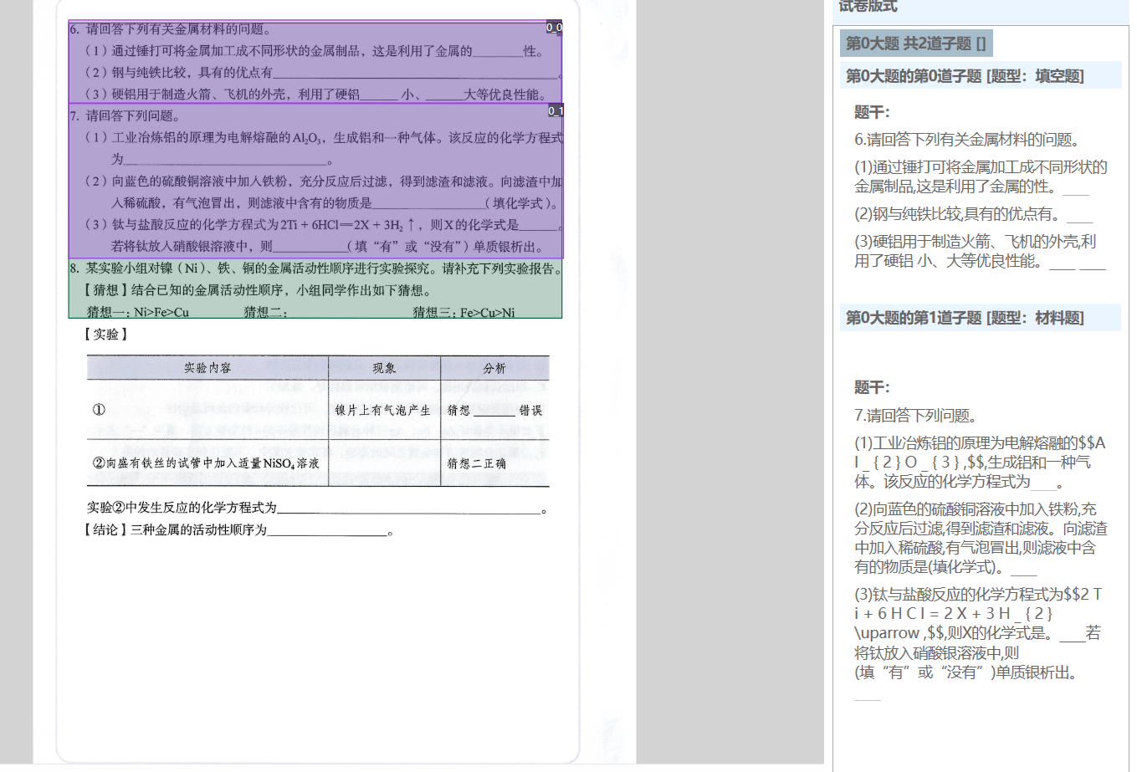The image size is (1137, 772).
Task: Click table cell "镍片上有气泡产生"
Action: click(383, 410)
